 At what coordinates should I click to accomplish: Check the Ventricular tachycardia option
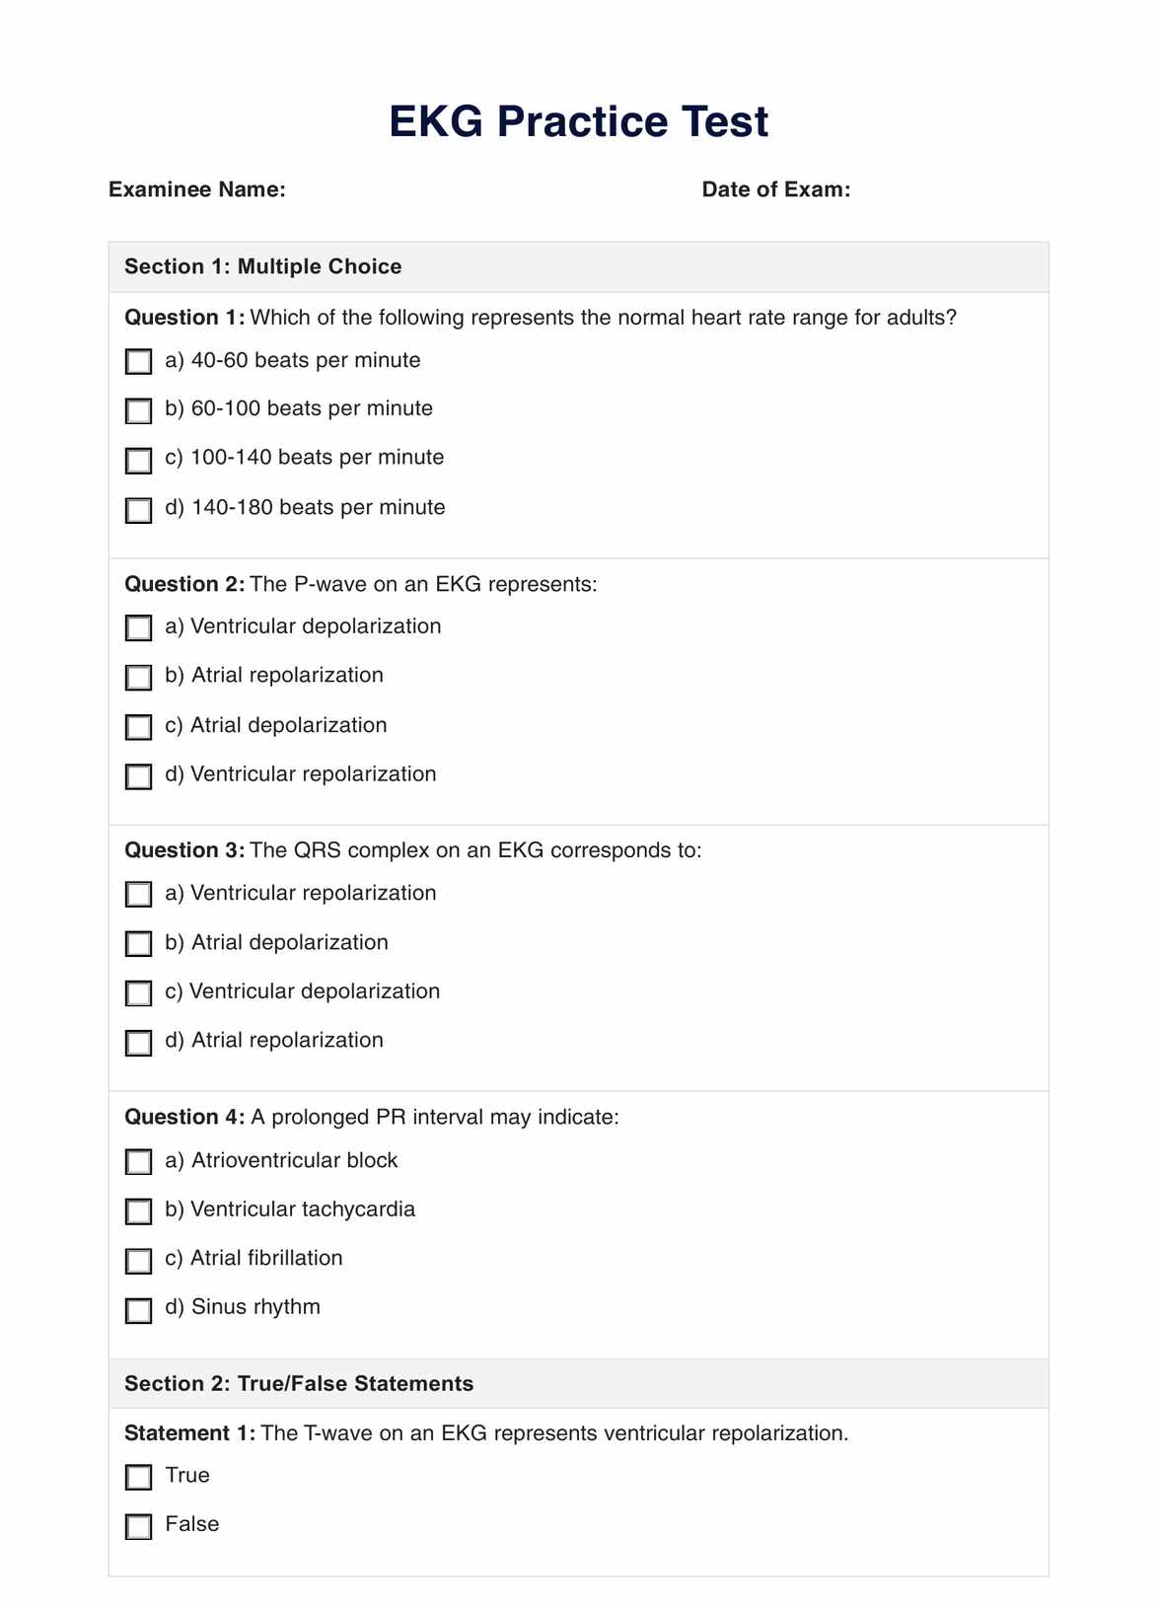click(x=139, y=1211)
